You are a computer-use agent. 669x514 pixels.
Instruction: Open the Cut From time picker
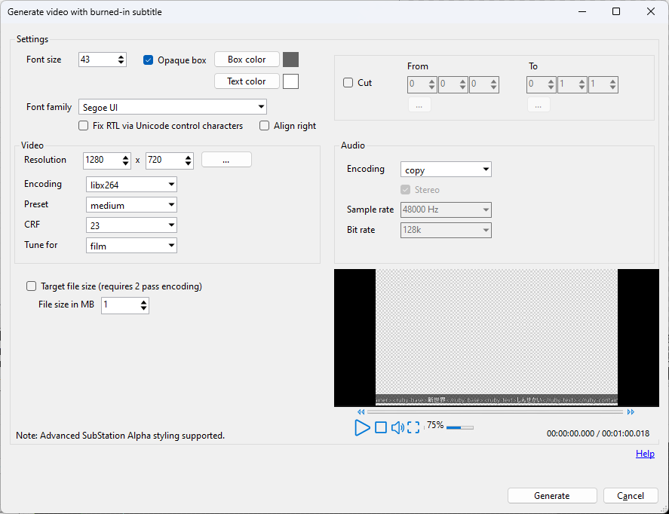[419, 104]
